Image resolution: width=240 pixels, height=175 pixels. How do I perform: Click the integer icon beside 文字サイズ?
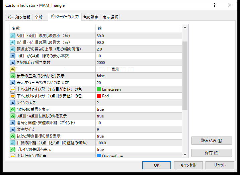(13, 129)
